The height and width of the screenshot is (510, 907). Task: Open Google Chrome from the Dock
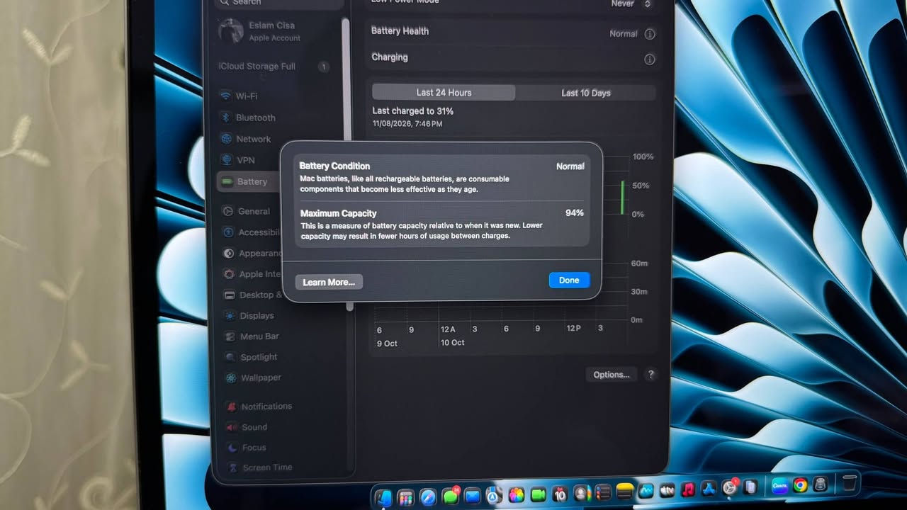pyautogui.click(x=800, y=485)
